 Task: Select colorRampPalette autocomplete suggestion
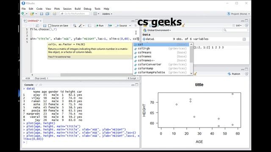(161, 72)
